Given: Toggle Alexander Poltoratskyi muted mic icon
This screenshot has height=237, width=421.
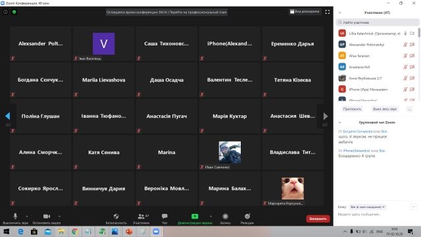Looking at the screenshot, I should point(405,45).
